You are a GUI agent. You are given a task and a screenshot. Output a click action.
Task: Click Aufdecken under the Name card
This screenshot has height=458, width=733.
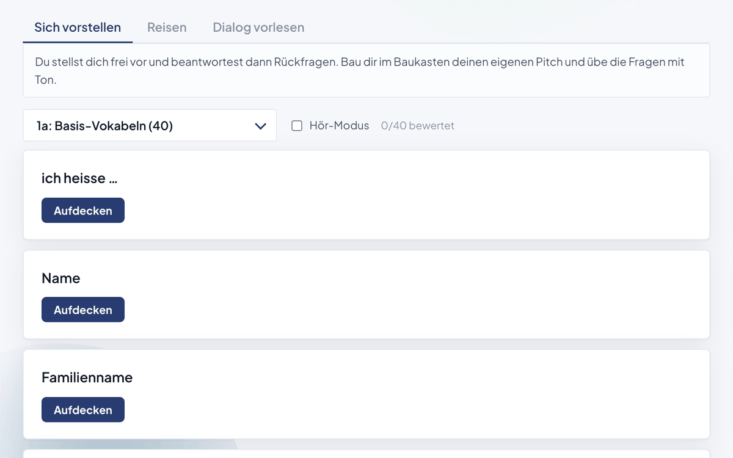click(83, 310)
